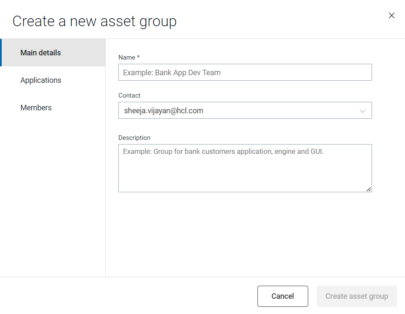Click the dialog title Create a new asset group

[94, 21]
